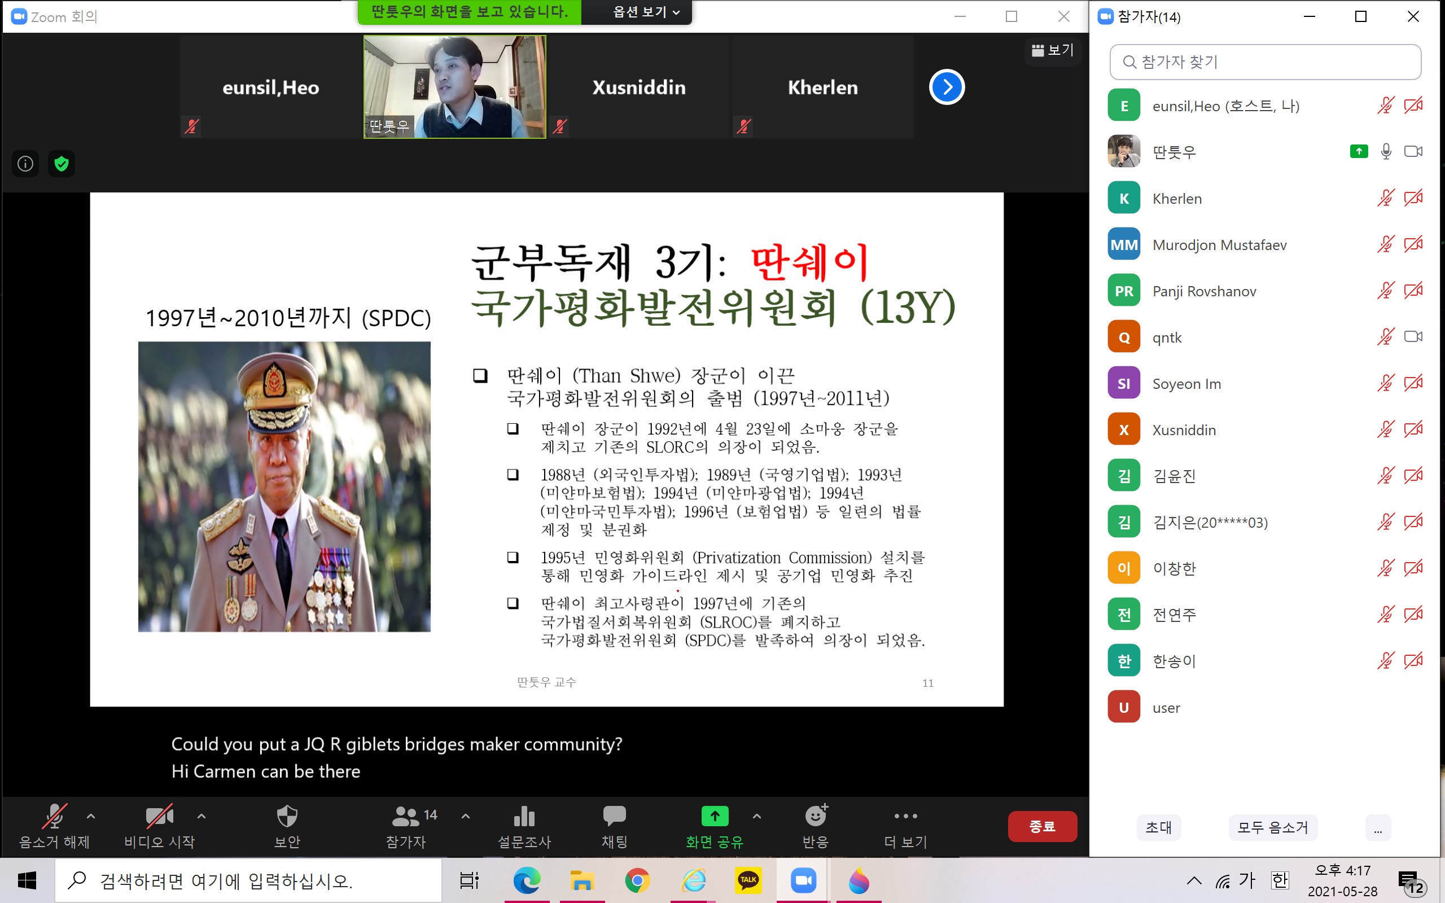Select 딴툿우 video thumbnail
The width and height of the screenshot is (1445, 903).
coord(454,87)
